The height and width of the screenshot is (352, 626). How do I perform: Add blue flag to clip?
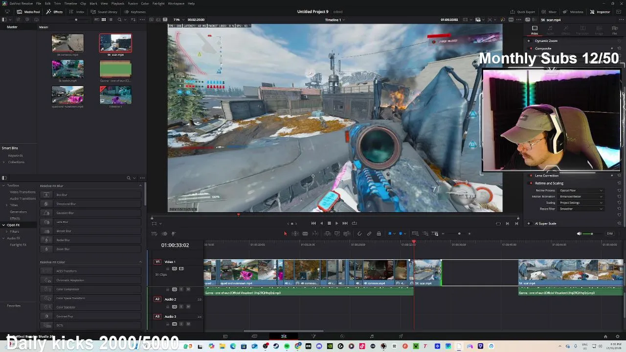pos(390,234)
